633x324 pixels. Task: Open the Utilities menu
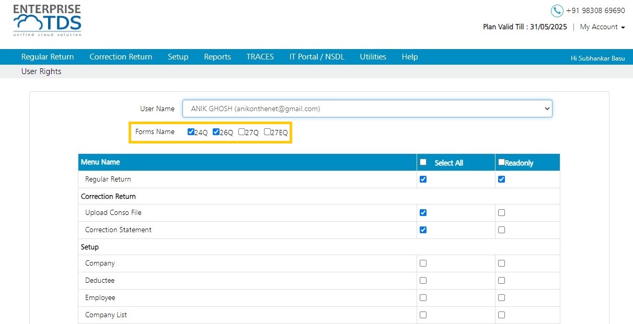pyautogui.click(x=373, y=57)
